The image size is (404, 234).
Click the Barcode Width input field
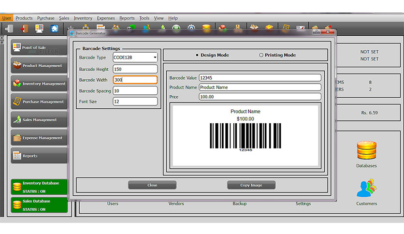click(x=135, y=80)
